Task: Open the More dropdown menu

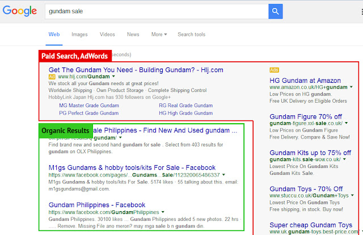Action: tap(159, 34)
